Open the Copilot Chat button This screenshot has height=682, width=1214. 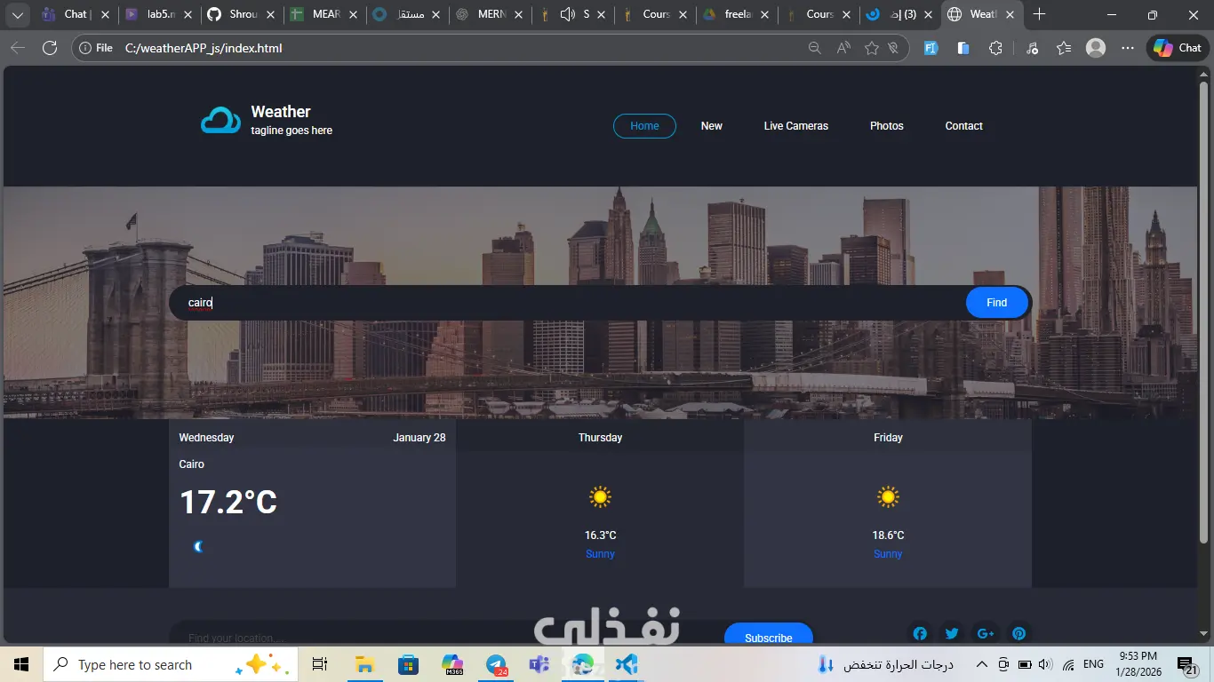coord(1178,48)
